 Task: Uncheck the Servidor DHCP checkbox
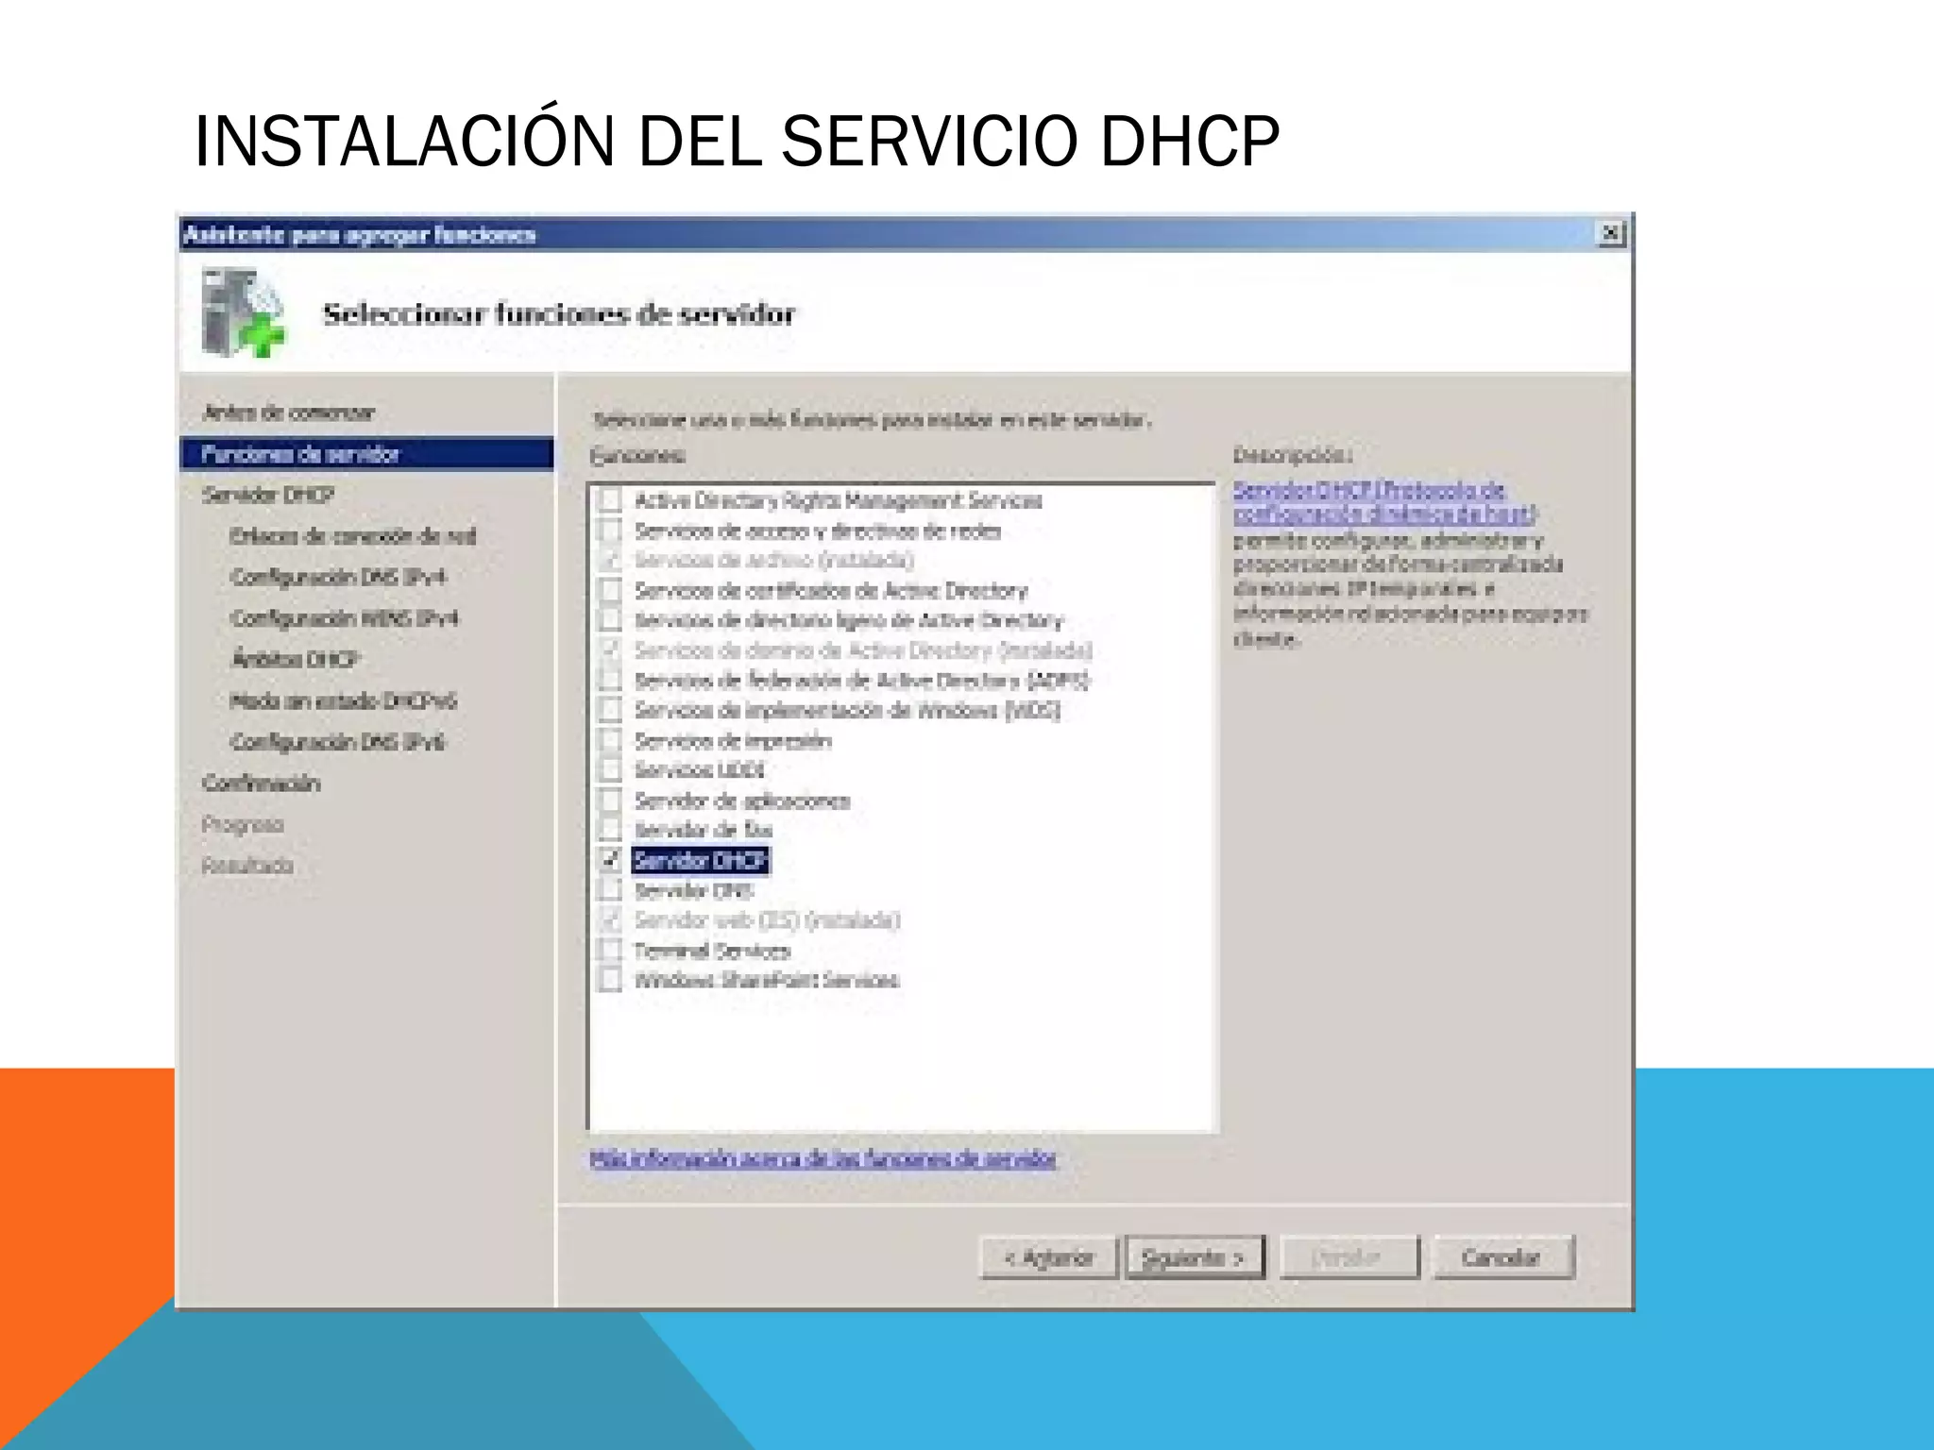611,860
